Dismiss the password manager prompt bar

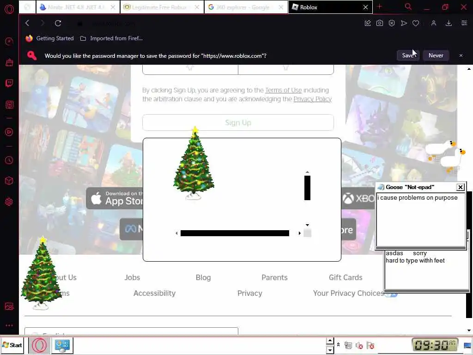pos(461,55)
